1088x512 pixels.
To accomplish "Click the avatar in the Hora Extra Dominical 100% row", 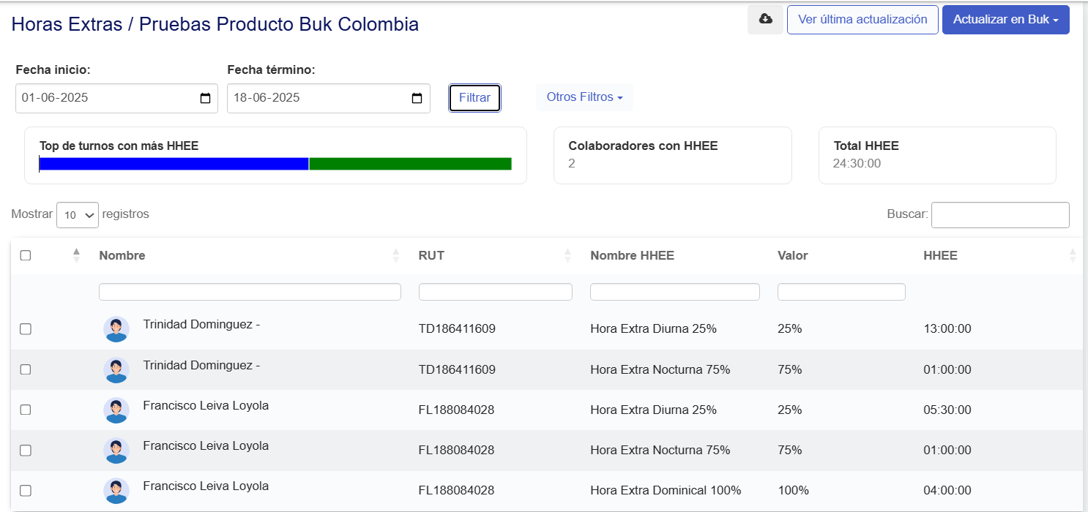I will (x=116, y=491).
